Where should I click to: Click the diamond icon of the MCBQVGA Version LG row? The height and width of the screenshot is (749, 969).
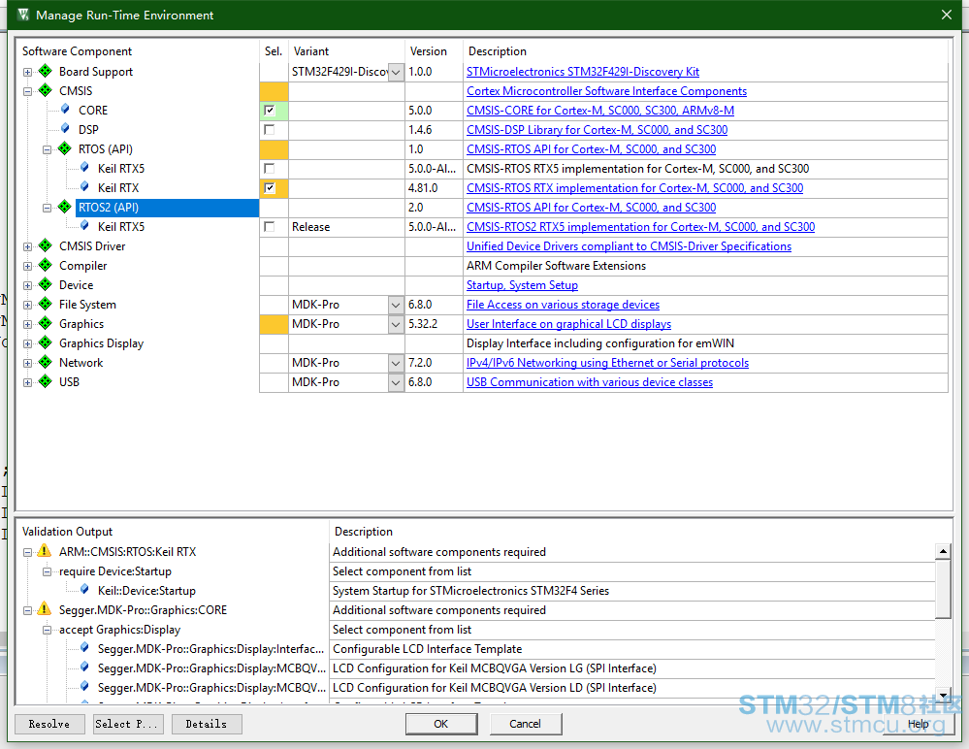point(84,668)
